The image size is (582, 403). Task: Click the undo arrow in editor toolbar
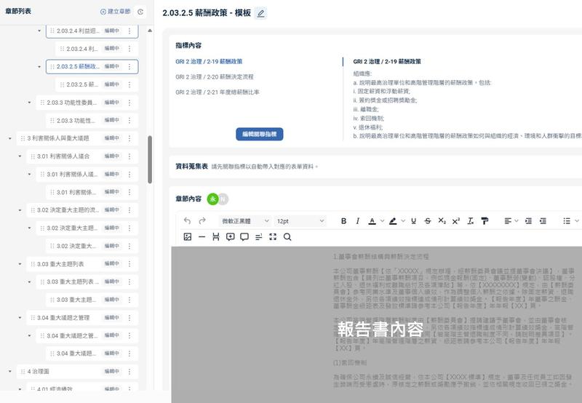[x=188, y=221]
